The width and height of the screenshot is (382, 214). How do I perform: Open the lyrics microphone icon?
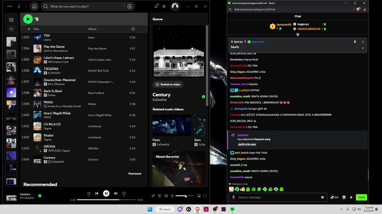[153, 196]
